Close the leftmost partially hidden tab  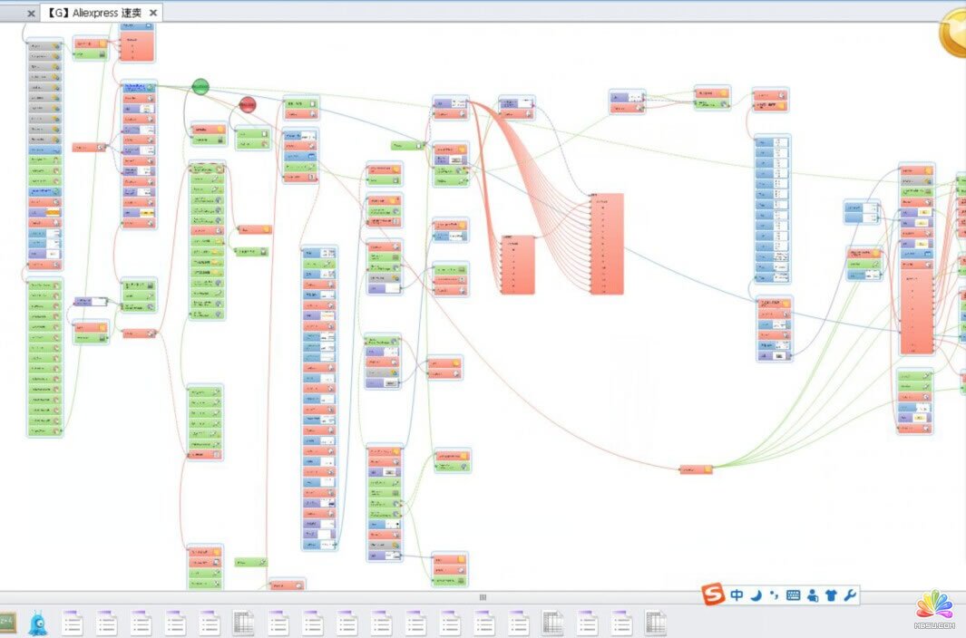(x=31, y=13)
